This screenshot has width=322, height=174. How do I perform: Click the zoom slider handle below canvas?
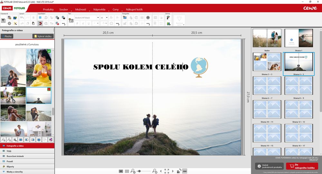(139, 171)
